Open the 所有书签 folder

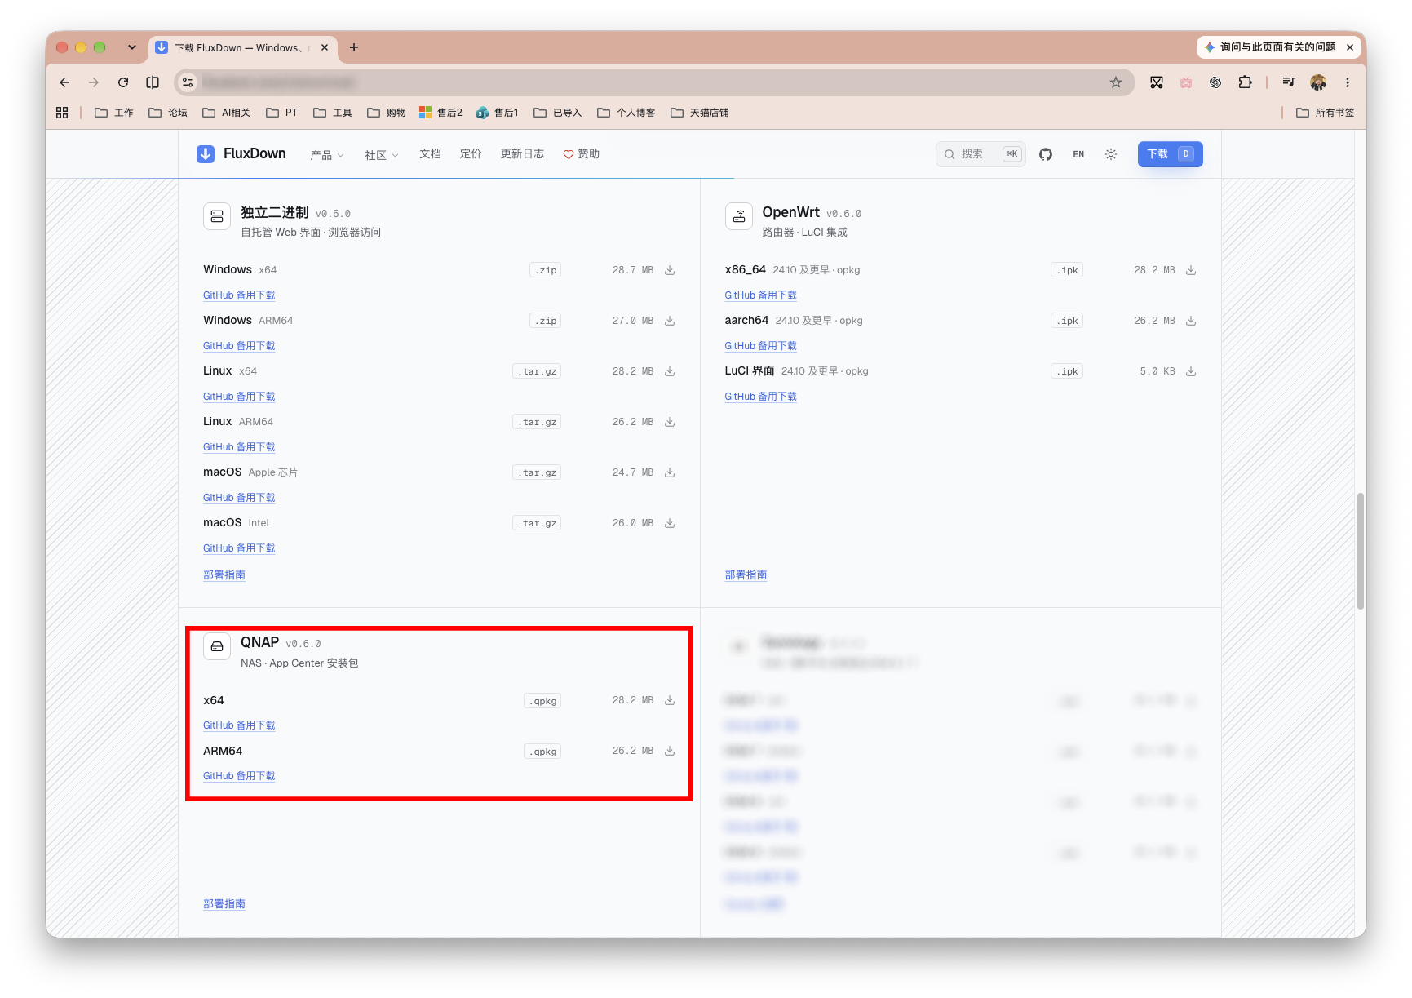point(1326,113)
